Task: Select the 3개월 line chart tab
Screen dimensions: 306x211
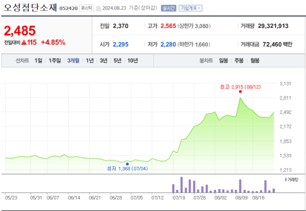Action: [x=73, y=61]
